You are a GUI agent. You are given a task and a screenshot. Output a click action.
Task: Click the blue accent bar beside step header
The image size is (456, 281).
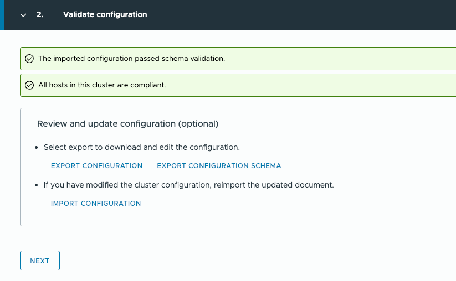pos(2,15)
